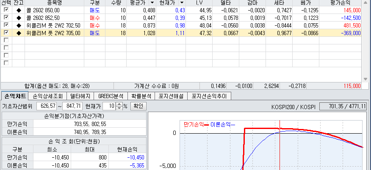Check the third empty row checkbox
Viewport: 371px width, 170px height.
pos(6,55)
